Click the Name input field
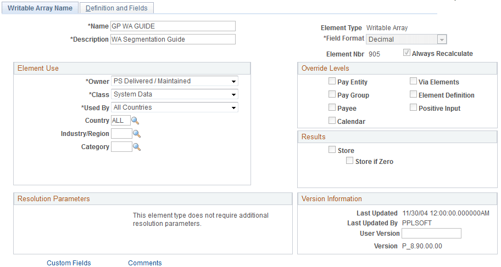Viewport: 501px width, 267px height. pos(173,26)
